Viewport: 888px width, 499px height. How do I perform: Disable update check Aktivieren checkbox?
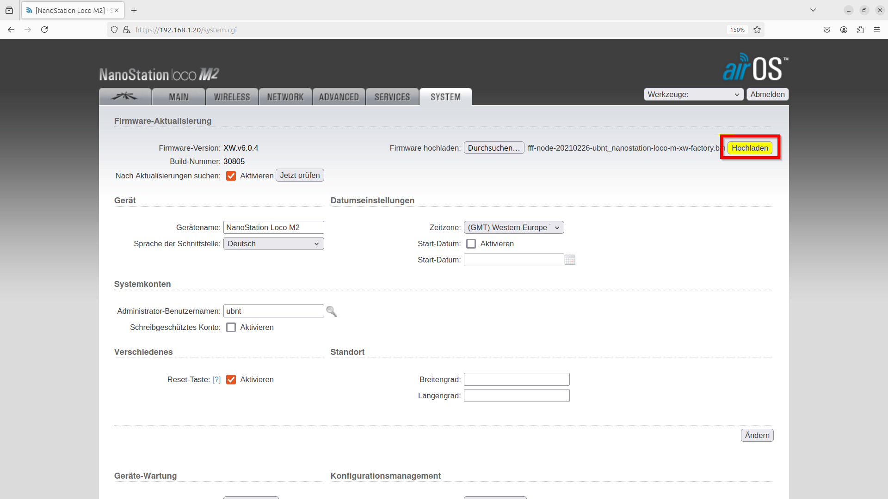pyautogui.click(x=231, y=176)
